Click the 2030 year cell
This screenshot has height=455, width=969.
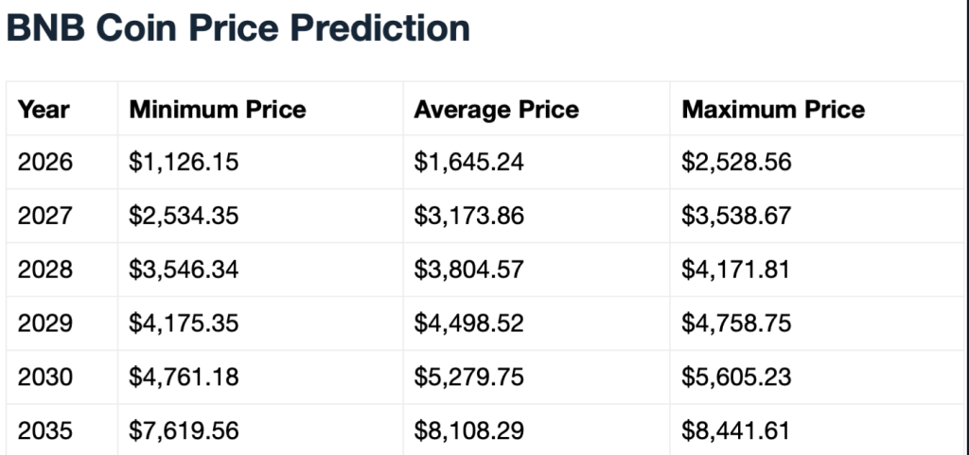[45, 378]
